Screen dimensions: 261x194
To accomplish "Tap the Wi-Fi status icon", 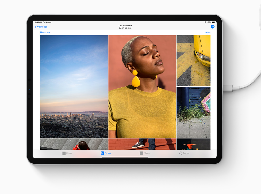I will (x=205, y=22).
